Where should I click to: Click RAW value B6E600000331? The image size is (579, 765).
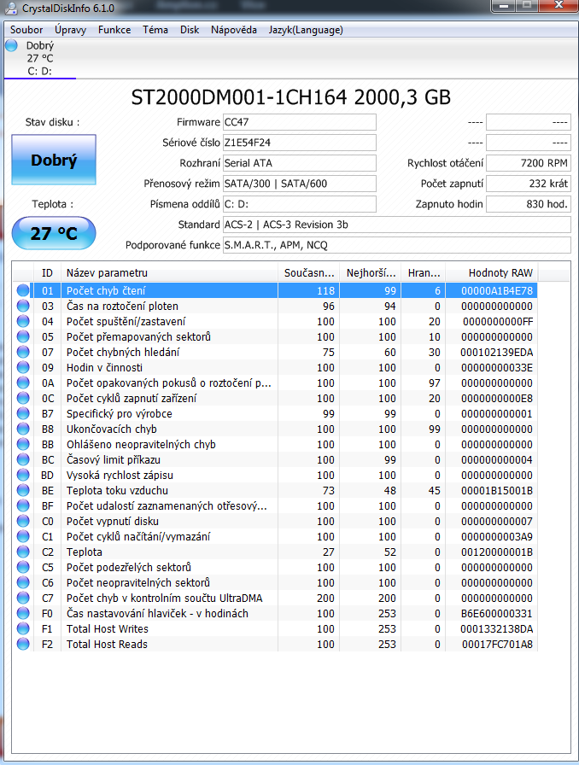coord(496,613)
